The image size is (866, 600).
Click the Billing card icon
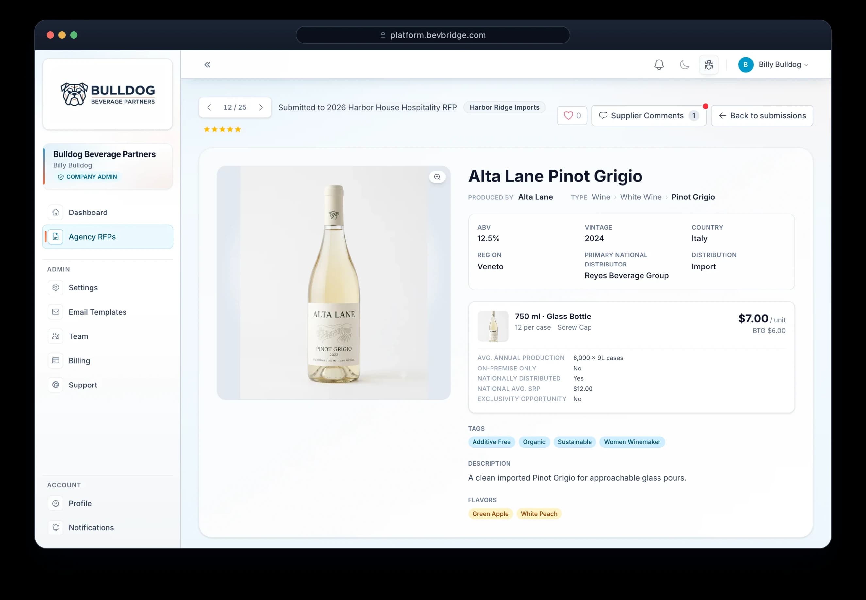(x=56, y=361)
